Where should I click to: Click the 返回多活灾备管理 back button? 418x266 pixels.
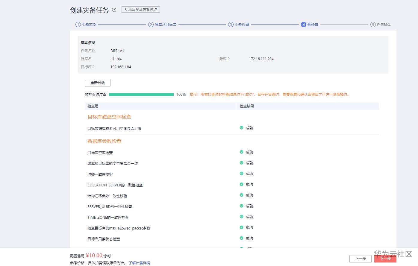tap(141, 10)
